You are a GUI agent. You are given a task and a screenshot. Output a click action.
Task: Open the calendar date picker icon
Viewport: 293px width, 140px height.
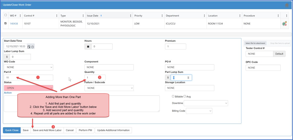29,47
